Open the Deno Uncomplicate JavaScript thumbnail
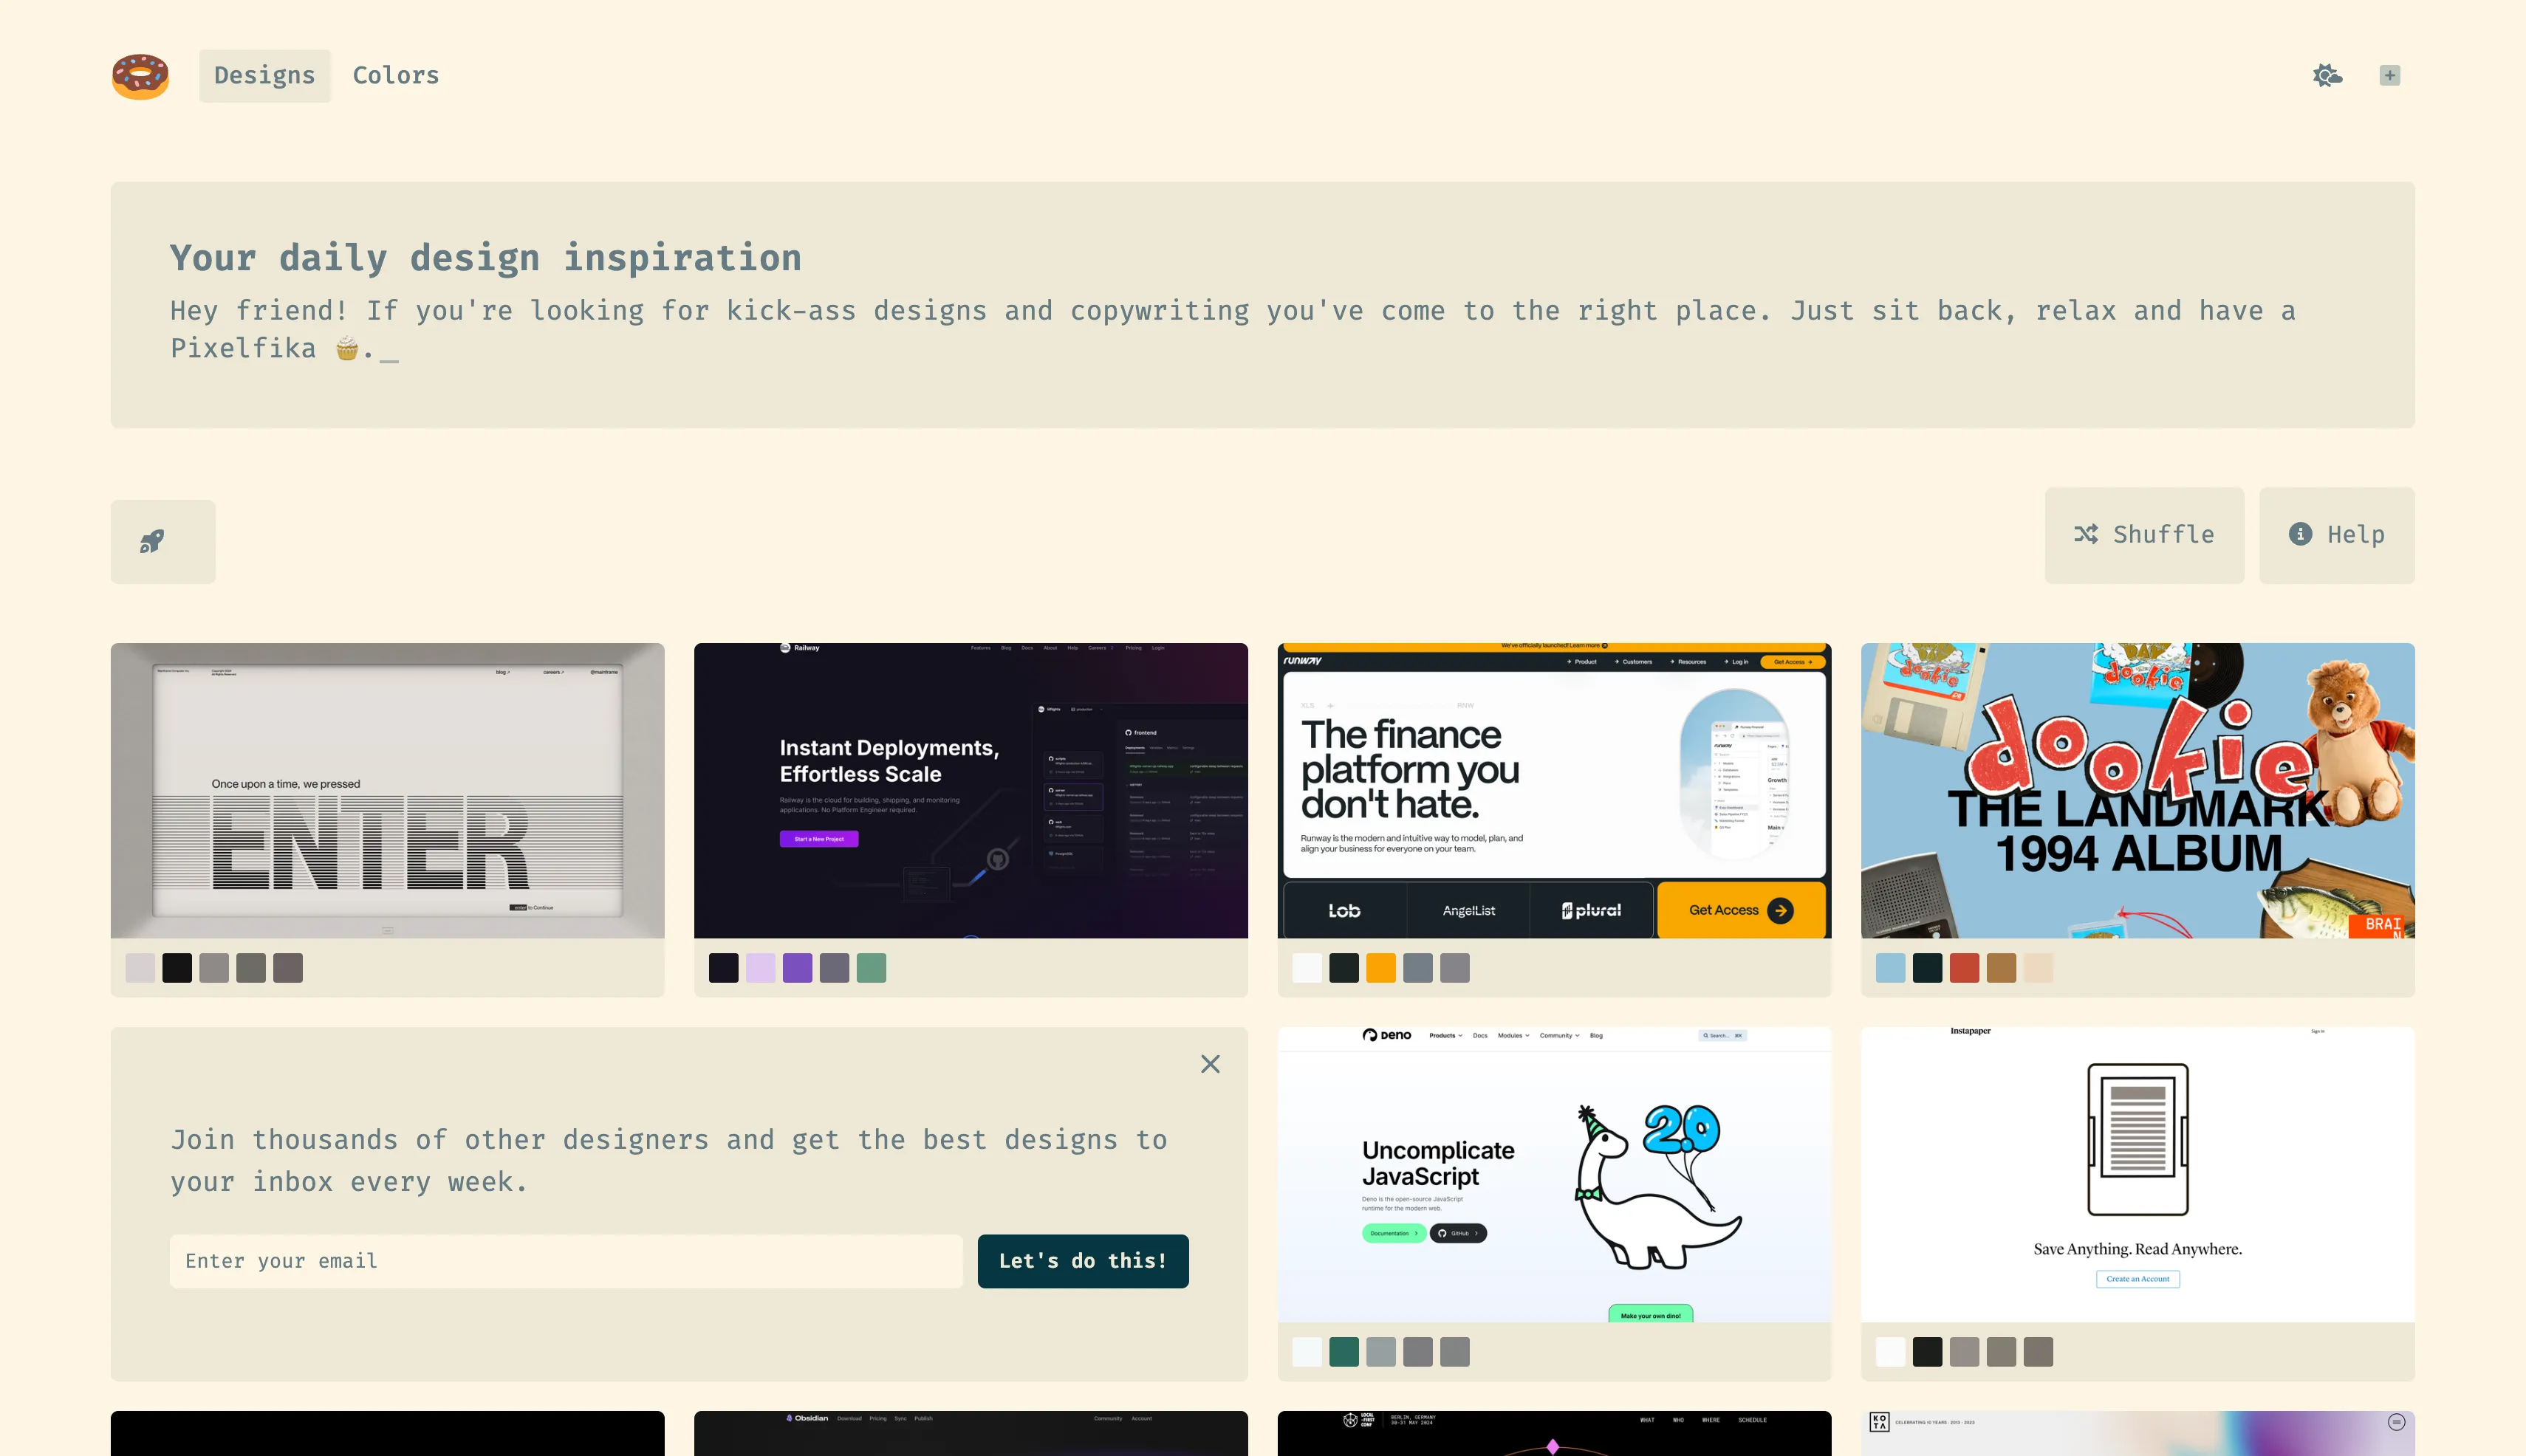The width and height of the screenshot is (2526, 1456). 1553,1174
